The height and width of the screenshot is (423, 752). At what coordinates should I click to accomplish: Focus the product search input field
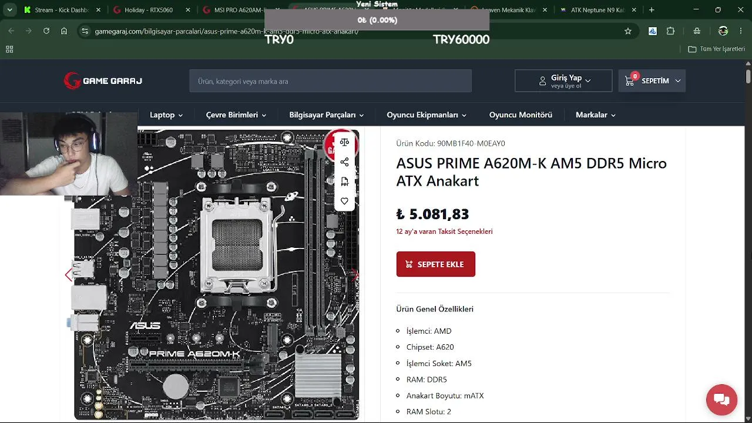330,81
